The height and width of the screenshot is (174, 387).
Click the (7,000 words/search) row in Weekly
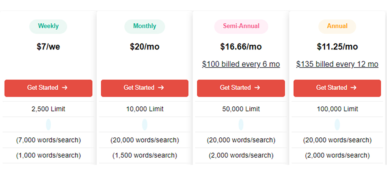(x=48, y=140)
